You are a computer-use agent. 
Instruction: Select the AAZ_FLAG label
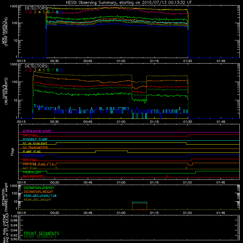pyautogui.click(x=30, y=168)
